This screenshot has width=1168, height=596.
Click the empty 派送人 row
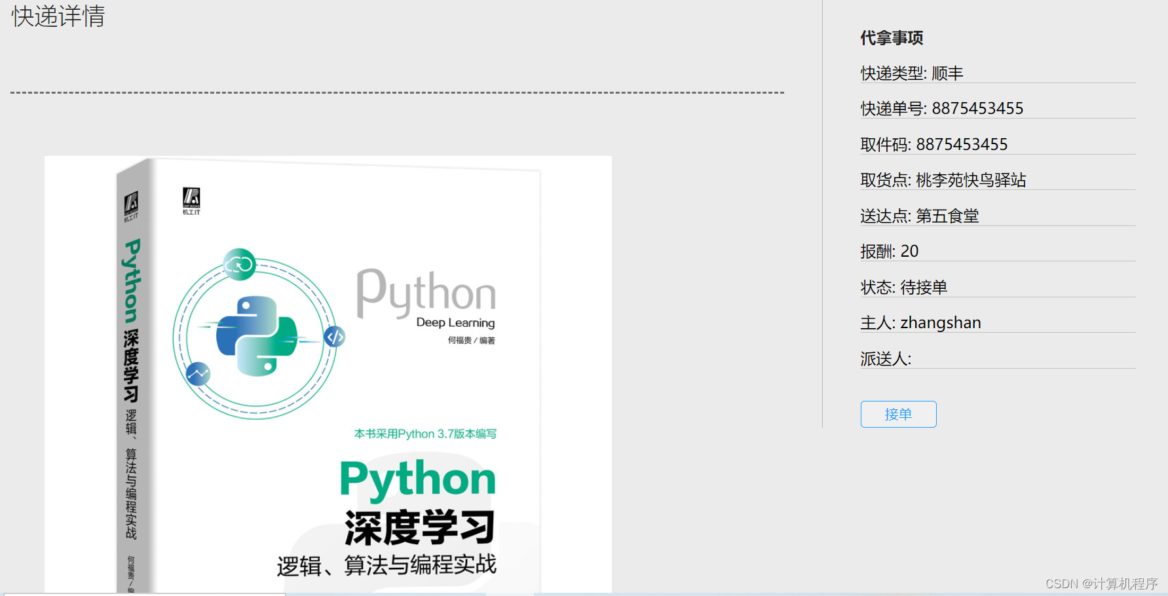pos(998,359)
